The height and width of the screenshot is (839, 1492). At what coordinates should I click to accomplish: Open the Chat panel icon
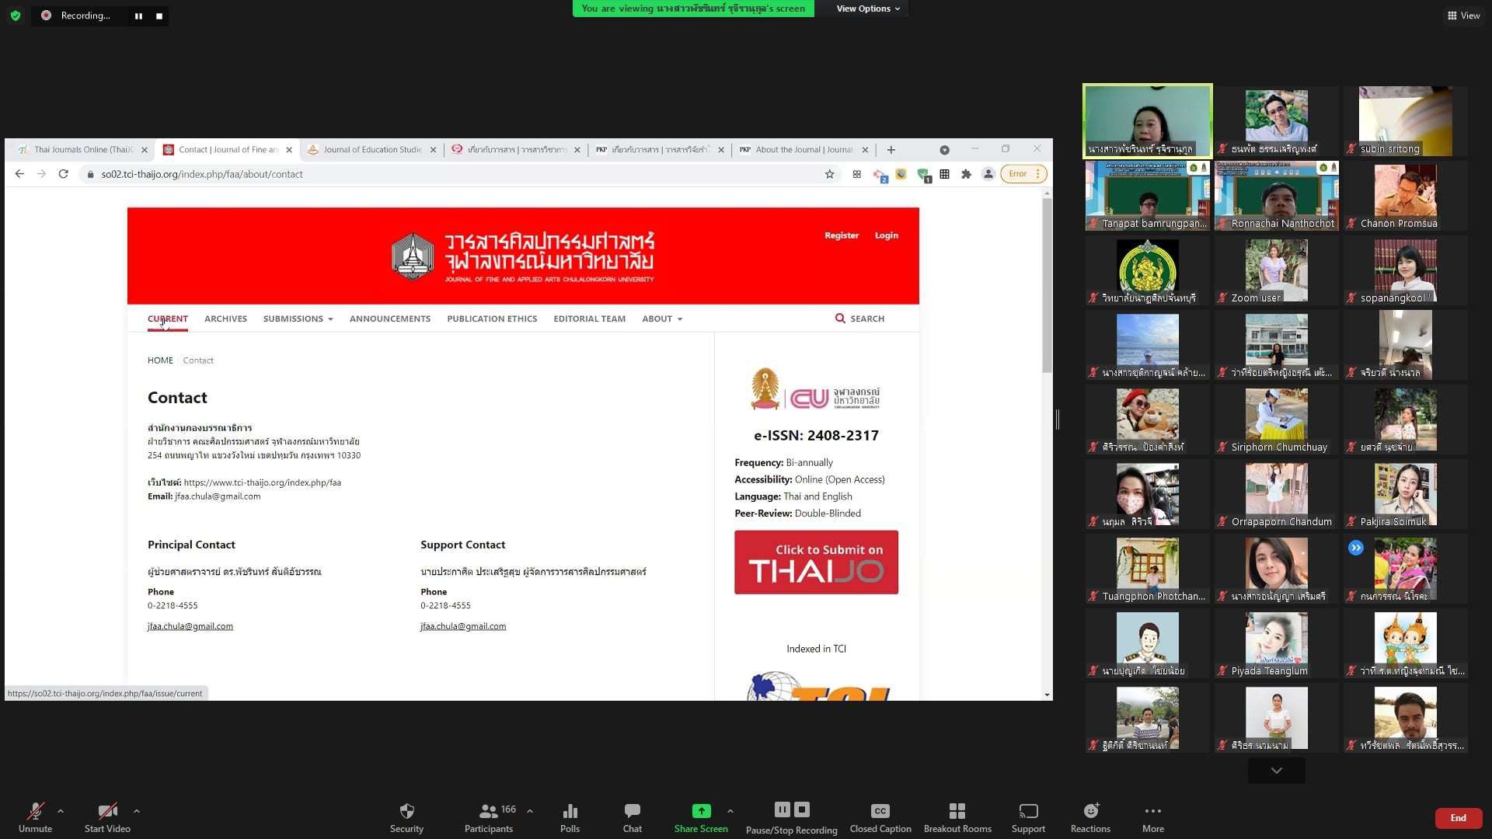(632, 812)
